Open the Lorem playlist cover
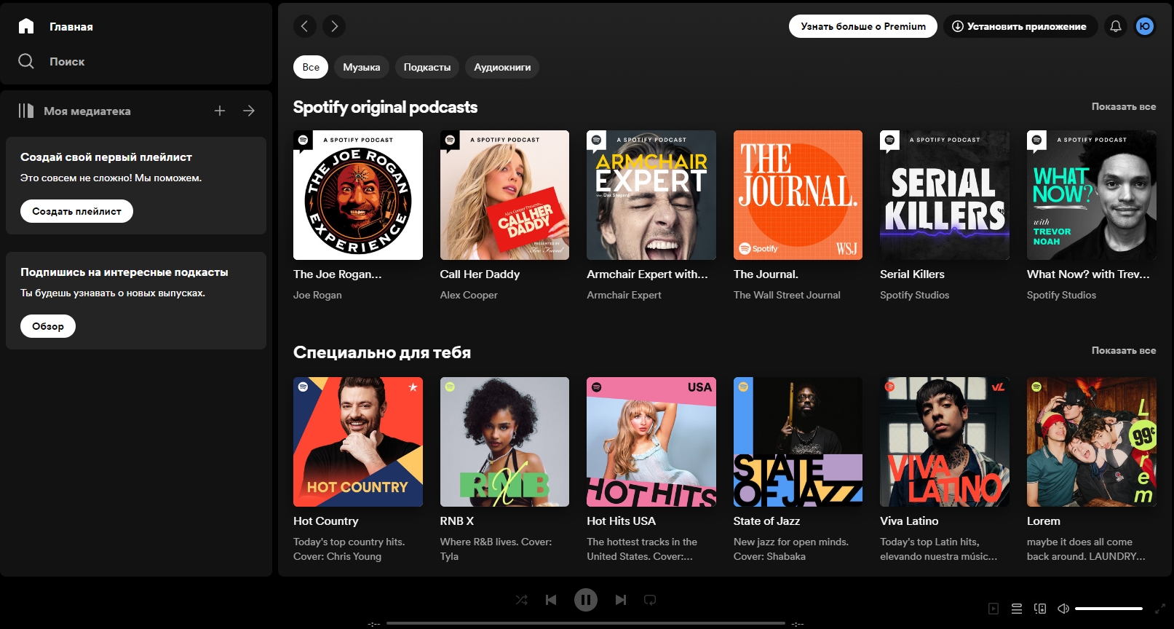Image resolution: width=1174 pixels, height=629 pixels. point(1092,442)
